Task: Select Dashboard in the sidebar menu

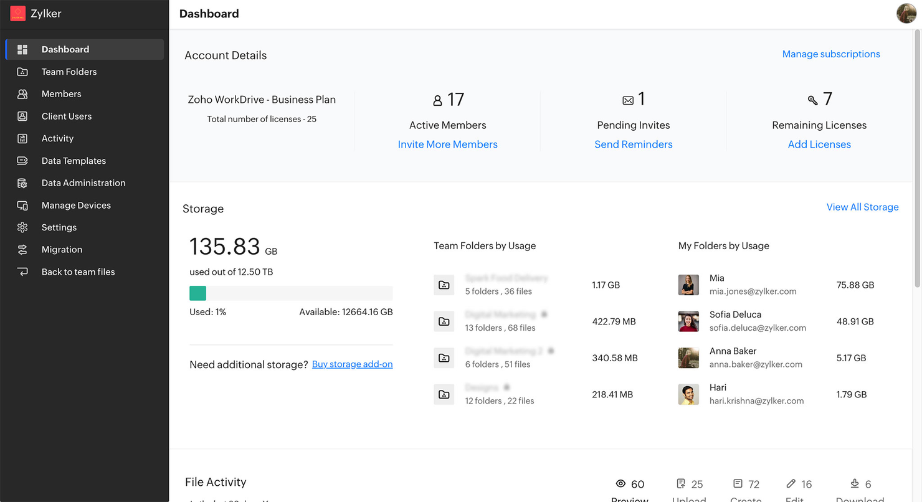Action: pyautogui.click(x=65, y=49)
